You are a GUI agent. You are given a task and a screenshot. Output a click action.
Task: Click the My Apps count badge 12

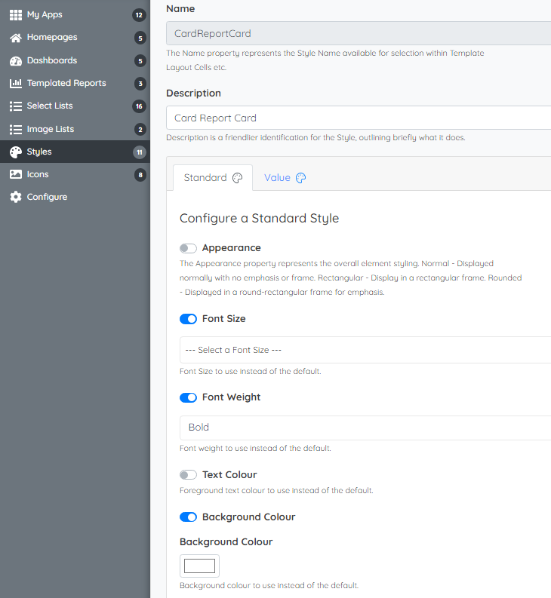point(139,15)
